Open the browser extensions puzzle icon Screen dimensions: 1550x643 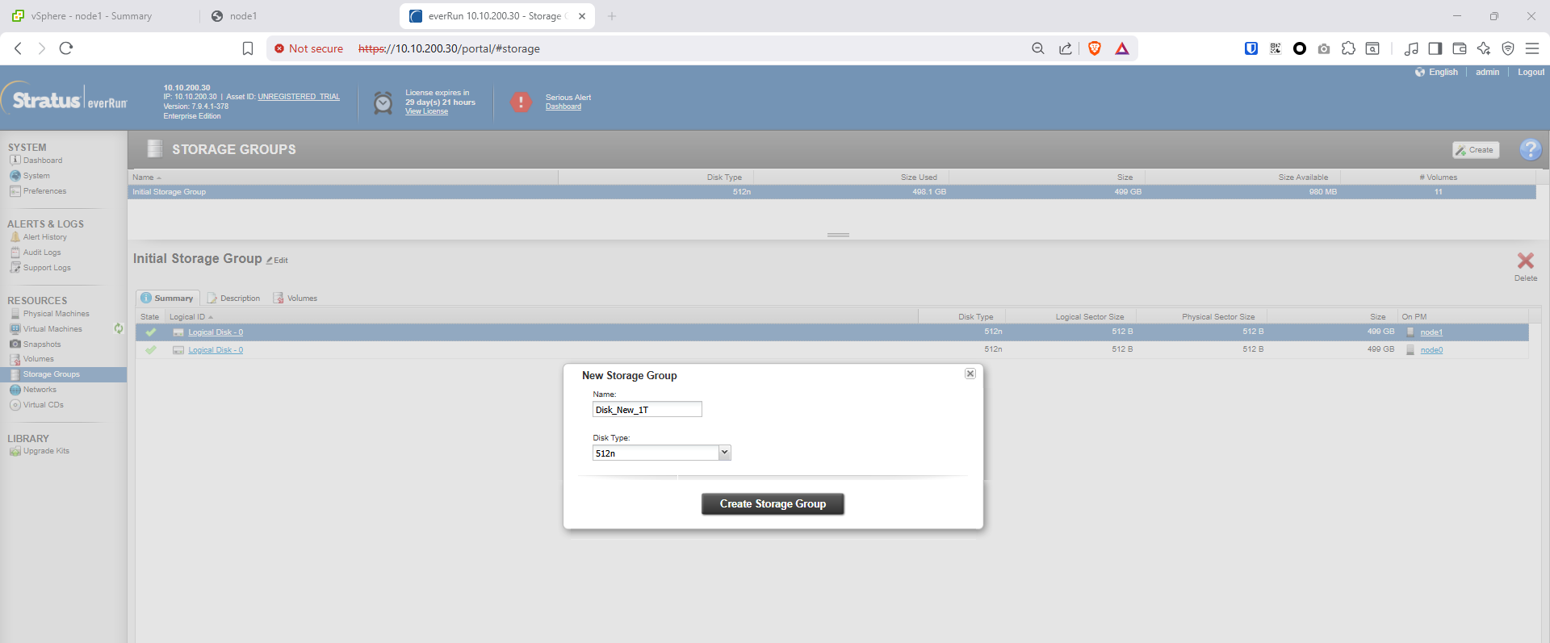(1348, 48)
